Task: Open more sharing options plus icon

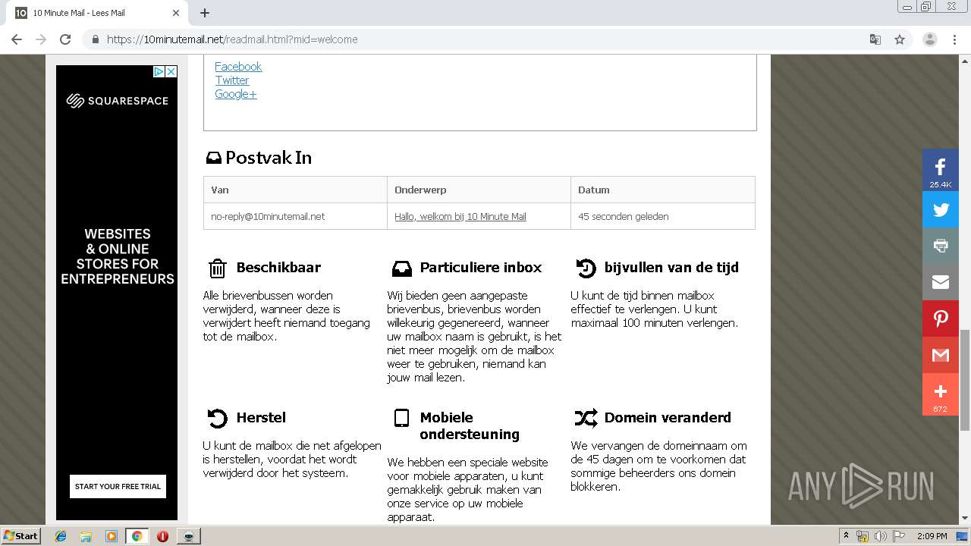Action: pyautogui.click(x=941, y=394)
